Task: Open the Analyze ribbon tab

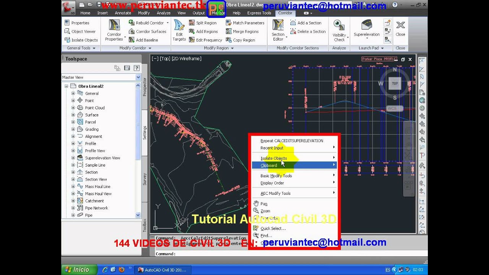Action: [164, 13]
